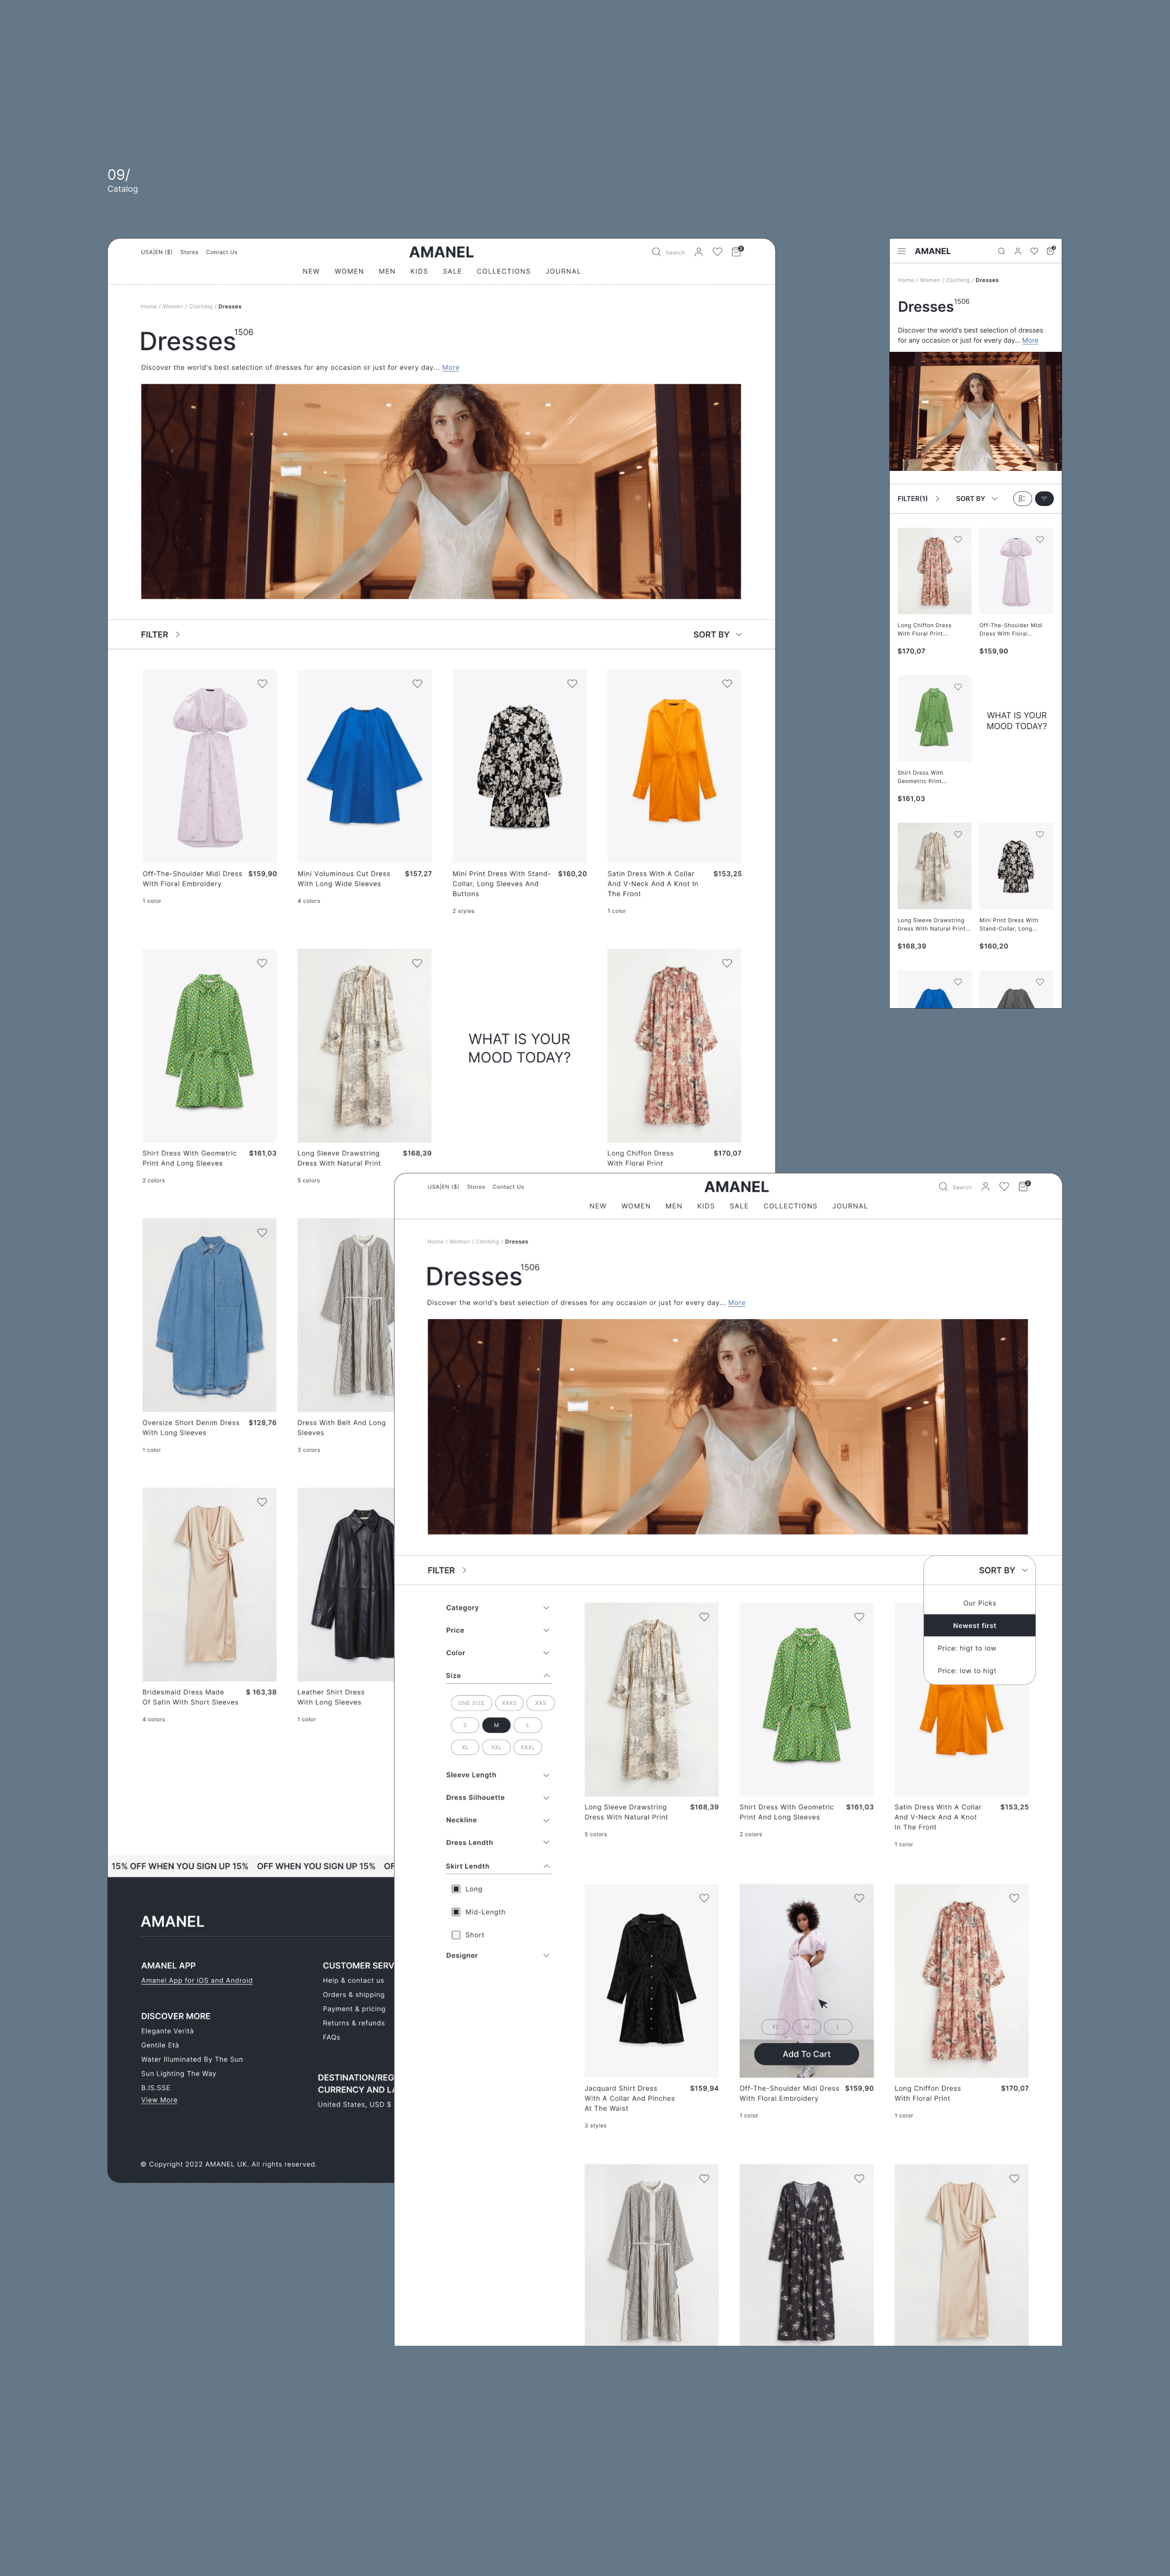Favorite the Oversize Short Denim Dress
This screenshot has height=2576, width=1170.
click(x=262, y=1233)
